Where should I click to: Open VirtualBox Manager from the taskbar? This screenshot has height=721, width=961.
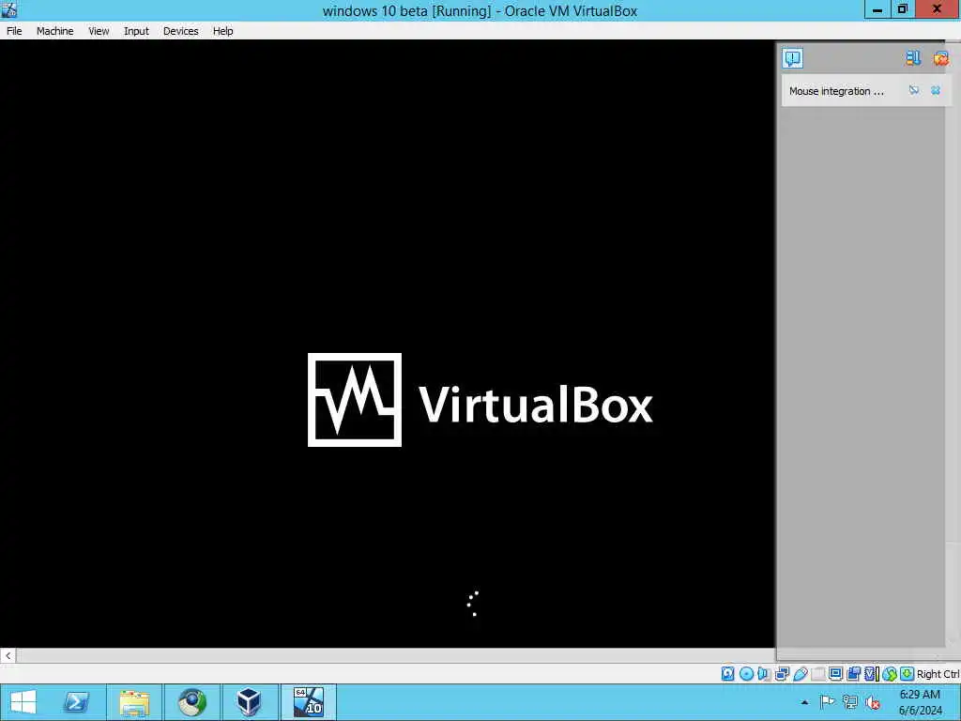click(249, 702)
